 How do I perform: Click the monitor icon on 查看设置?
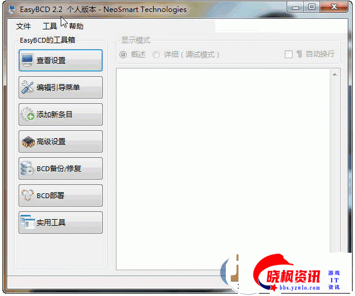click(x=27, y=60)
